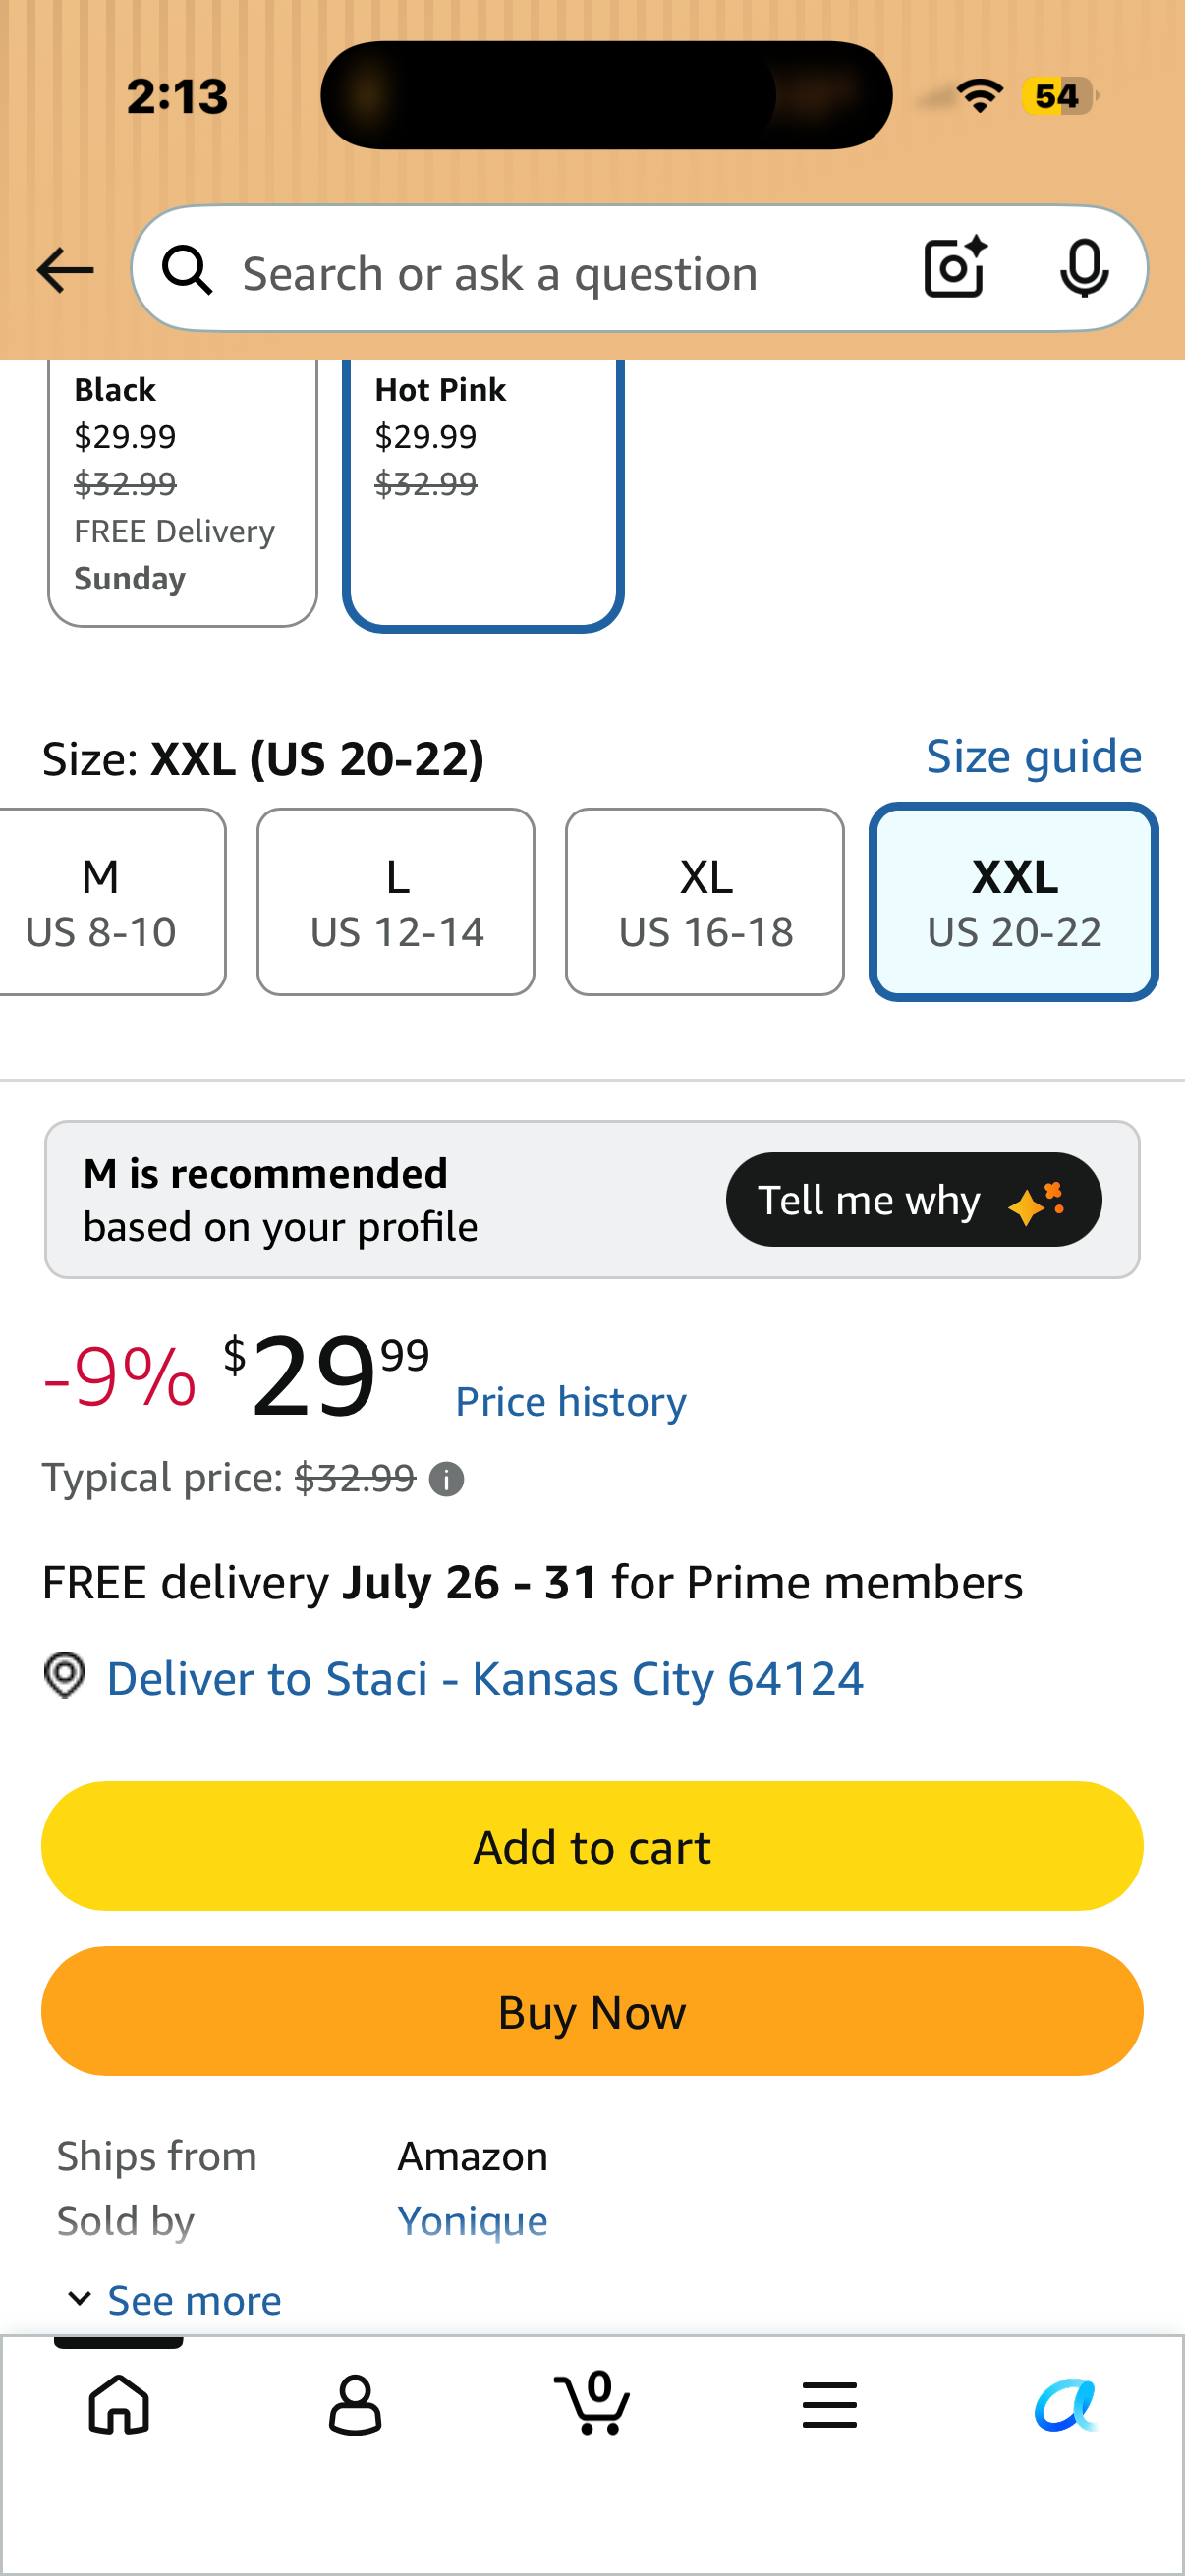Image resolution: width=1185 pixels, height=2576 pixels.
Task: Open the shopping cart icon
Action: pos(592,2402)
